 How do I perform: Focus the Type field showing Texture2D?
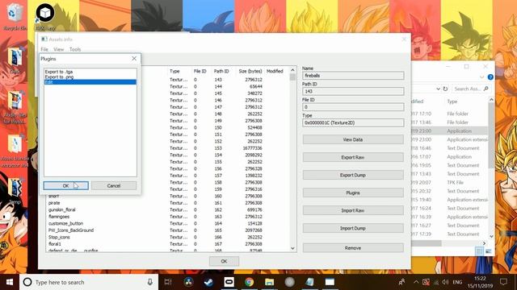tap(353, 122)
